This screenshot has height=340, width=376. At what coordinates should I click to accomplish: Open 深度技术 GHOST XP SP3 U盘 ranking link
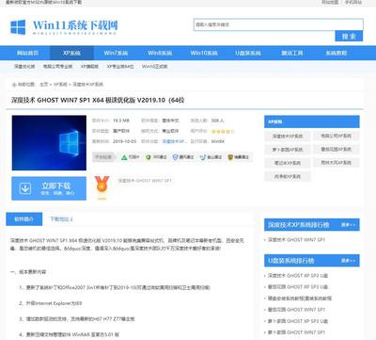(x=298, y=275)
